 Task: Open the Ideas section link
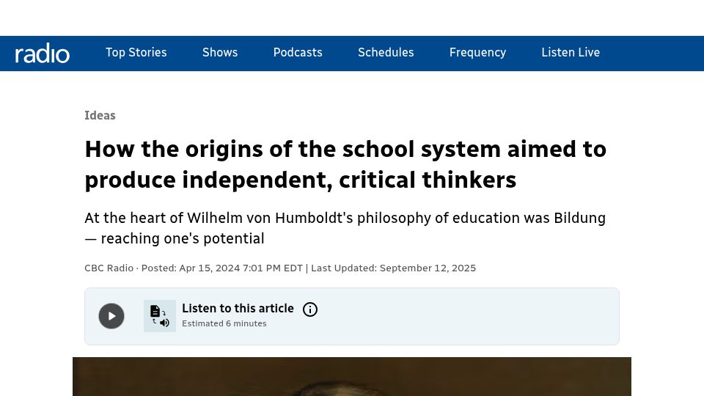pyautogui.click(x=100, y=115)
